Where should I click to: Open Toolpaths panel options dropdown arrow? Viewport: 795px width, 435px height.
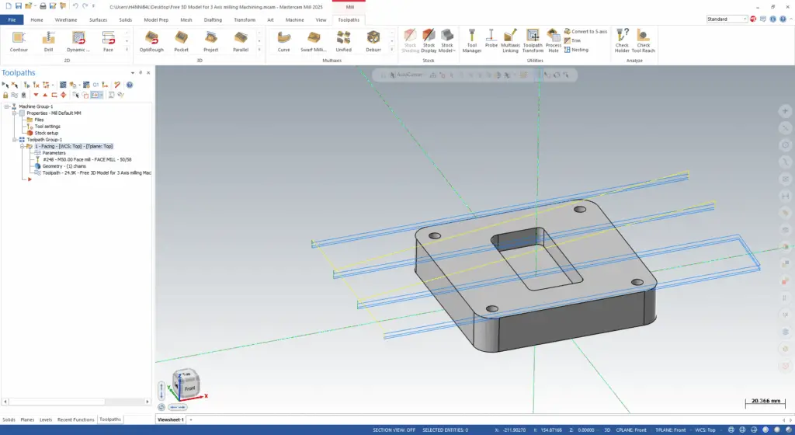click(x=133, y=73)
